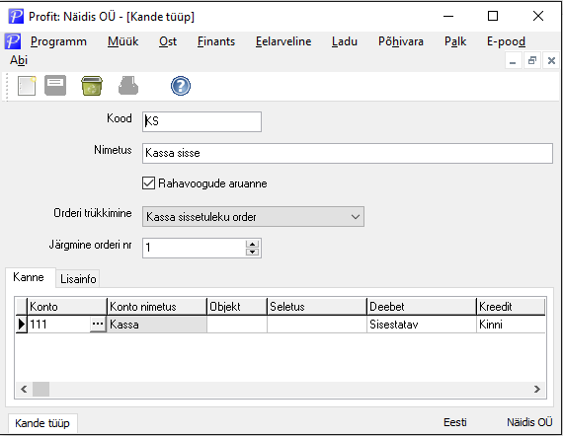Click the empty Seletus cell in row 111
Viewport: 563px width, 436px height.
coord(317,325)
